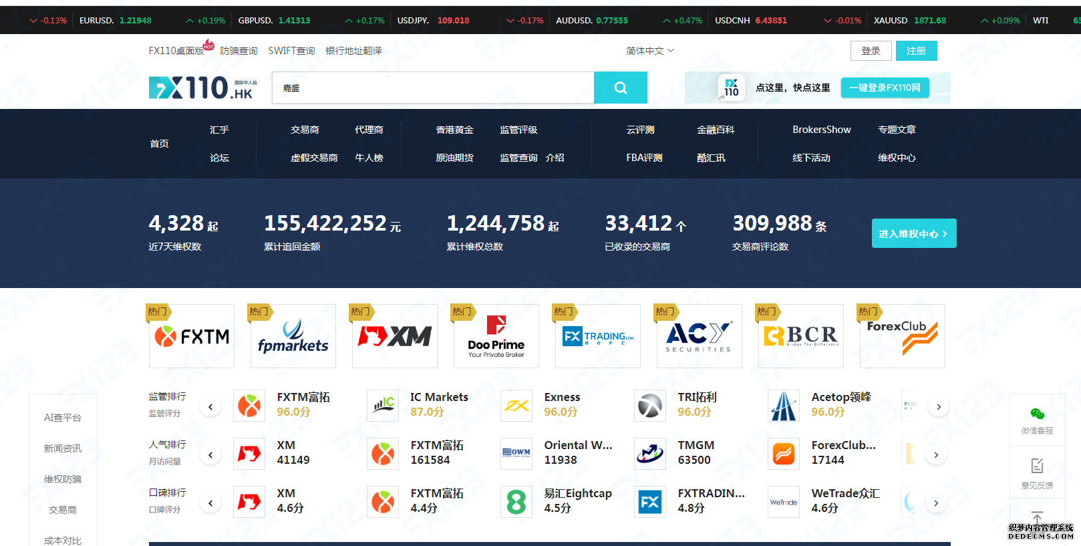Click the 注册 button
This screenshot has height=546, width=1081.
916,51
